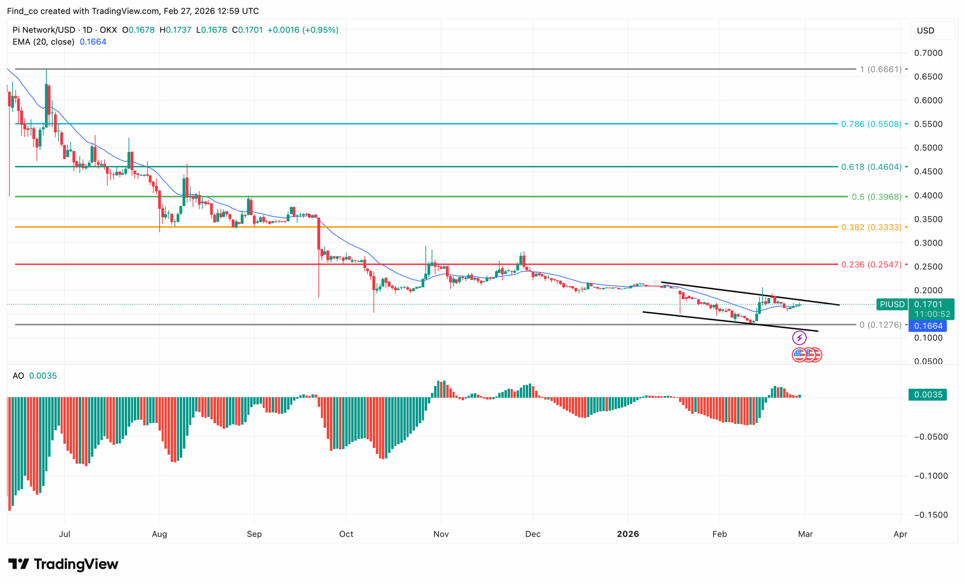Screen dimensions: 965x585
Task: Click the TradingView logo at bottom left
Action: [x=63, y=564]
